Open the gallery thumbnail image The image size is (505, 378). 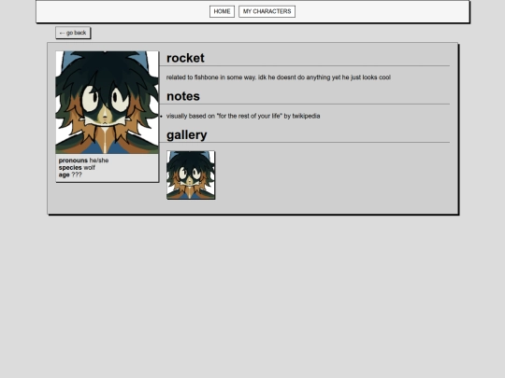[191, 175]
